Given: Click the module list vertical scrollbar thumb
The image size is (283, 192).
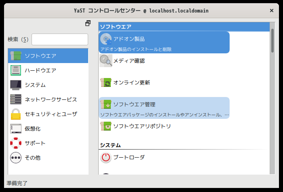Looking at the screenshot, I should coord(272,40).
